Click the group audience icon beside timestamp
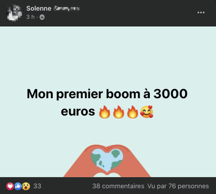The image size is (216, 194). point(42,17)
